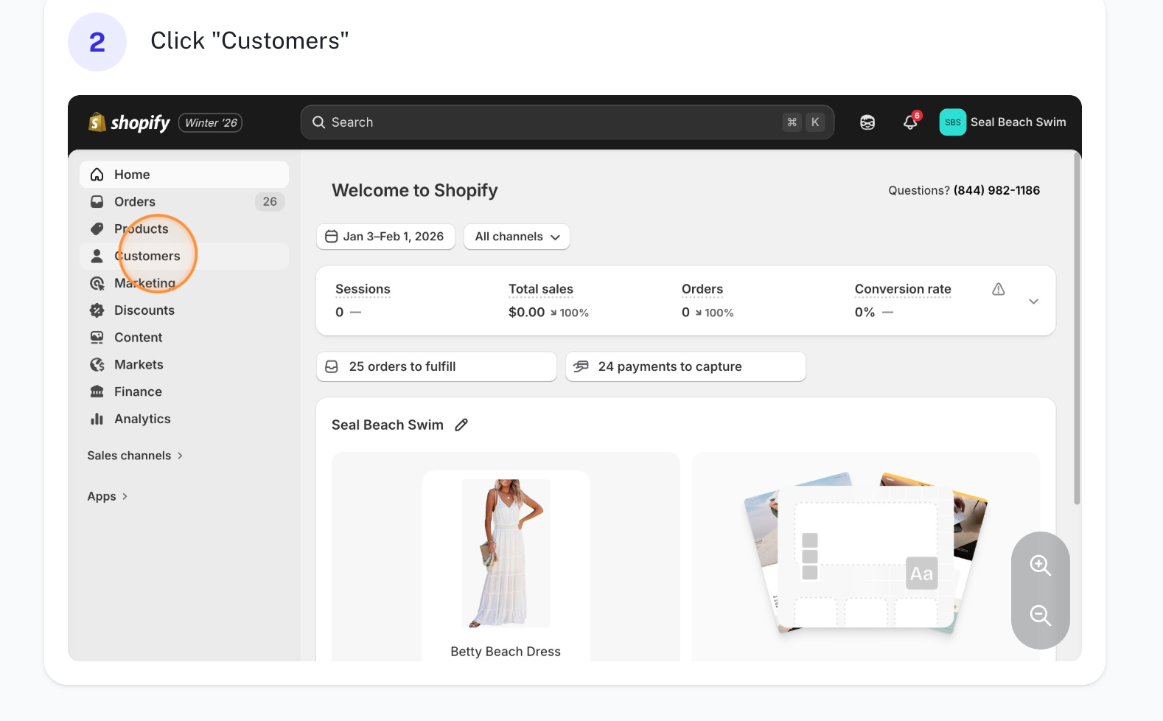Image resolution: width=1163 pixels, height=721 pixels.
Task: Expand the Apps section
Action: pyautogui.click(x=108, y=496)
